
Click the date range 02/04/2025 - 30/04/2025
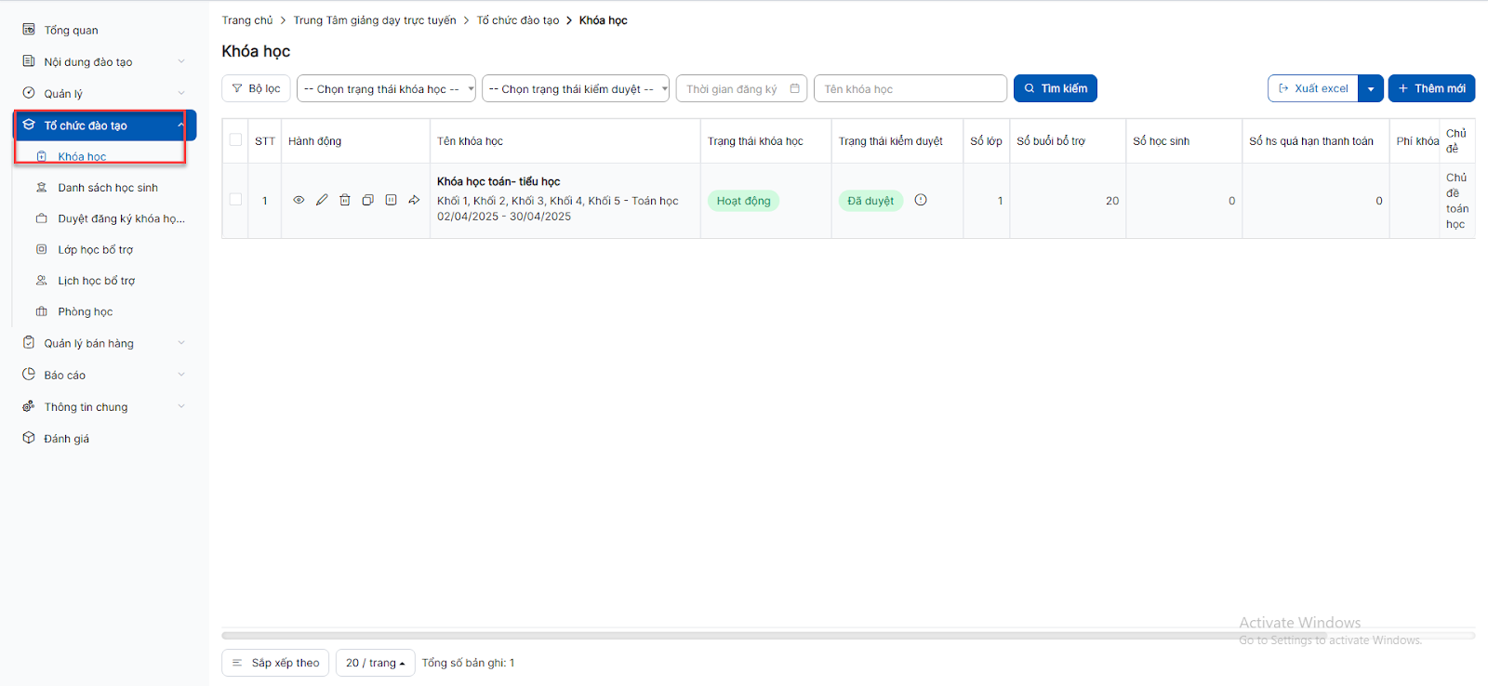(x=504, y=217)
